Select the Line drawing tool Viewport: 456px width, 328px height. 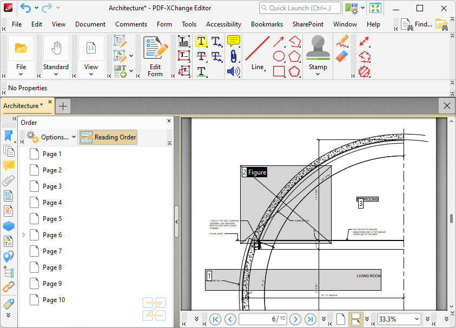coord(257,53)
